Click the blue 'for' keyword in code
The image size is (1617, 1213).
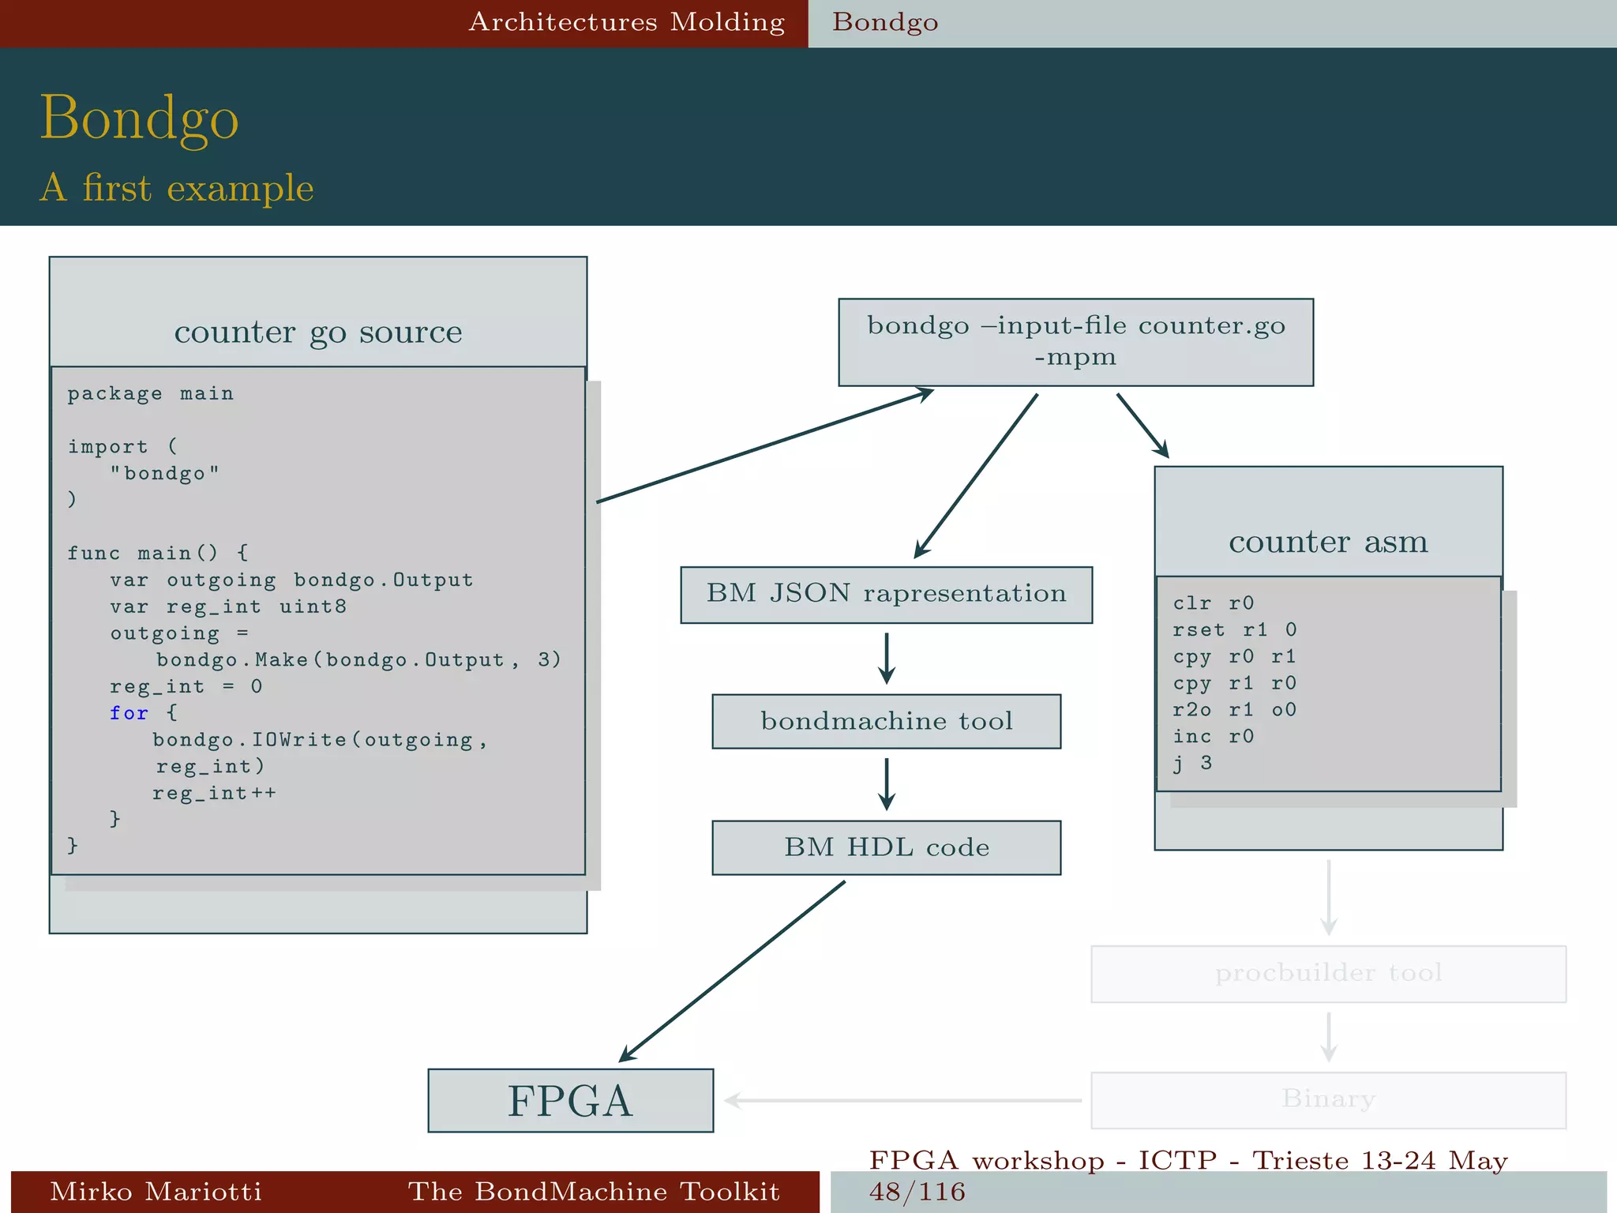pyautogui.click(x=129, y=713)
